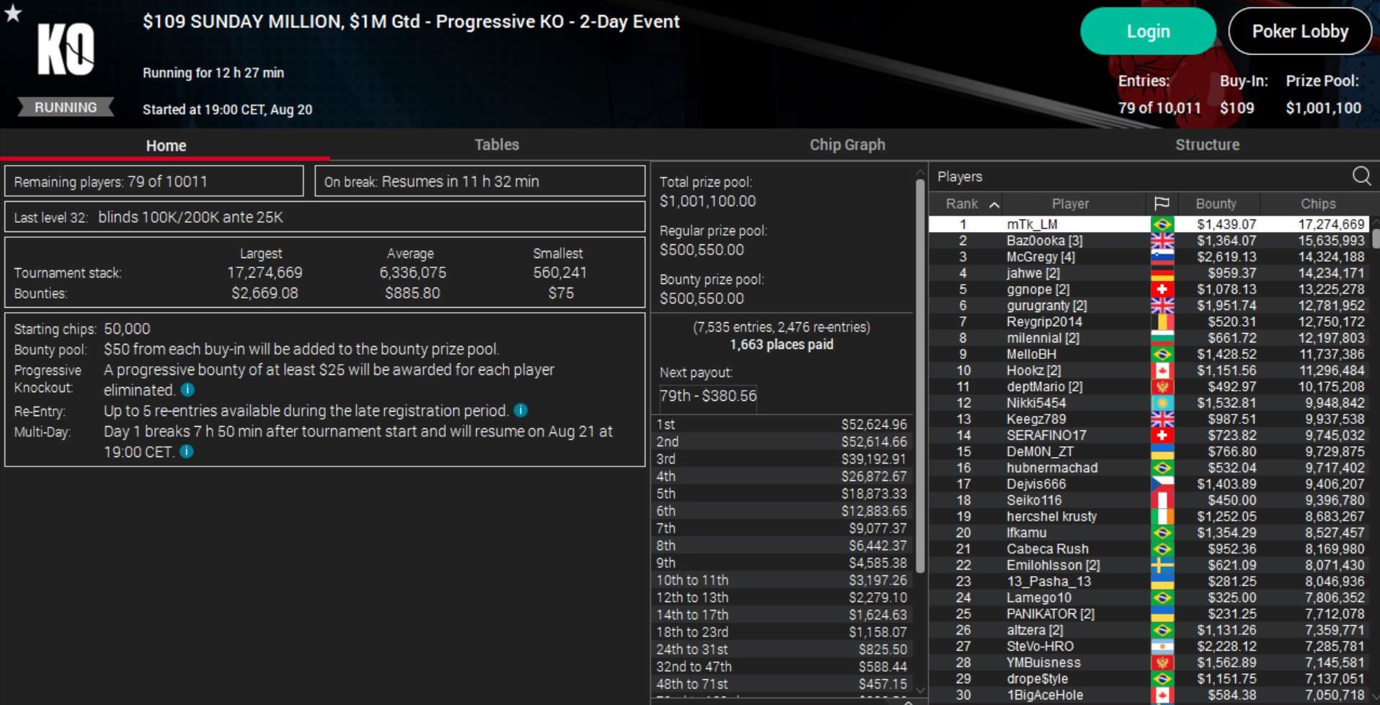The width and height of the screenshot is (1380, 705).
Task: Select player row gurugranty [2]
Action: point(1150,306)
